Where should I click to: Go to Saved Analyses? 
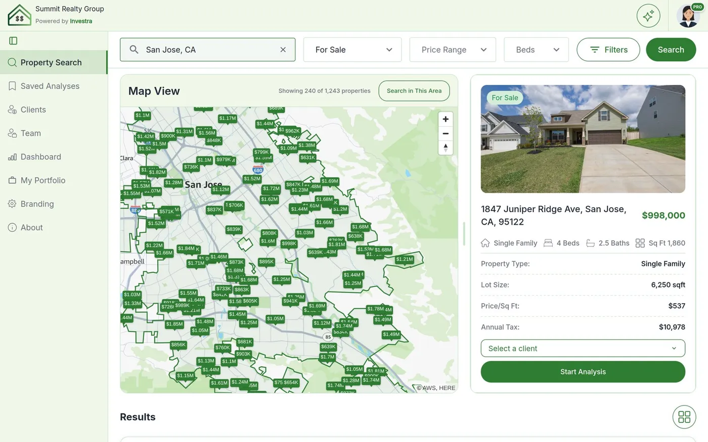click(x=54, y=86)
